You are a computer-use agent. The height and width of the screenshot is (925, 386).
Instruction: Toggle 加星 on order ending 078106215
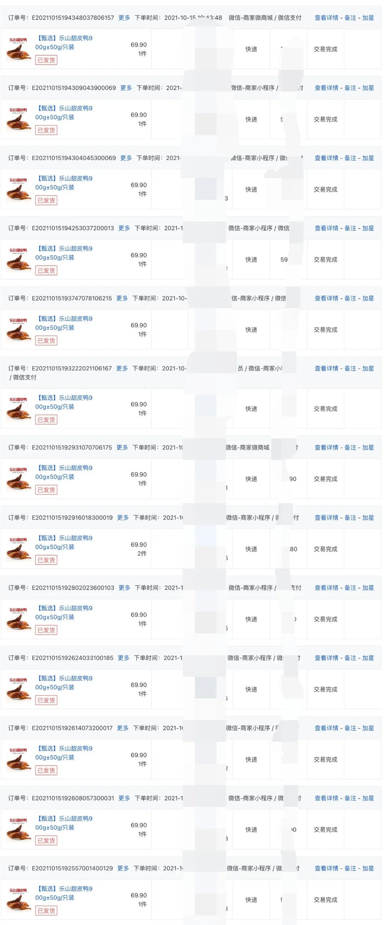coord(368,298)
